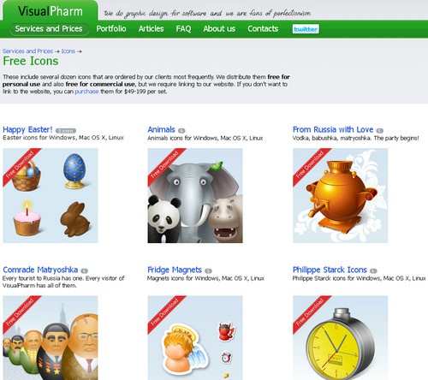Follow the purchase link in description
The height and width of the screenshot is (380, 428).
click(x=86, y=92)
